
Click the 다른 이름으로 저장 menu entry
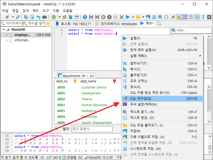coord(162,137)
